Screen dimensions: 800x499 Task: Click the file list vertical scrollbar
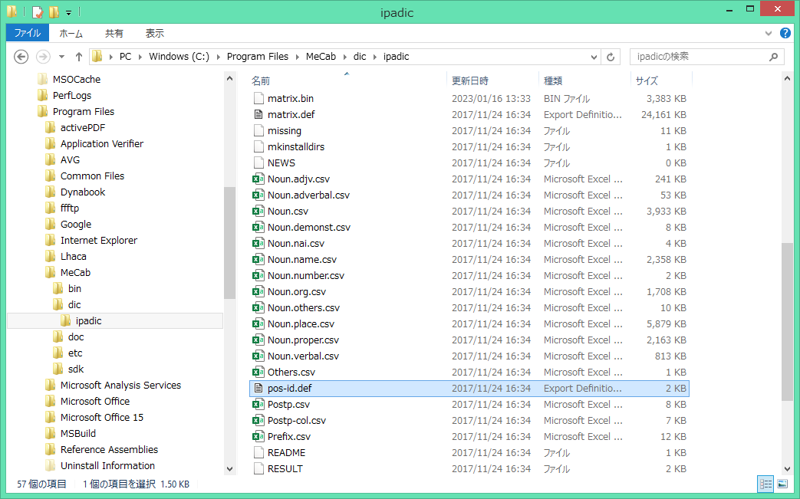tap(787, 322)
